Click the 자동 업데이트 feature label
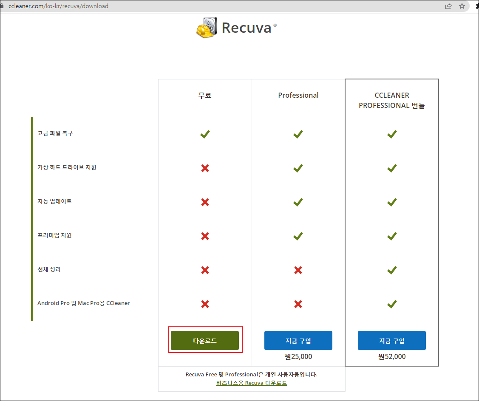479x401 pixels. tap(55, 201)
